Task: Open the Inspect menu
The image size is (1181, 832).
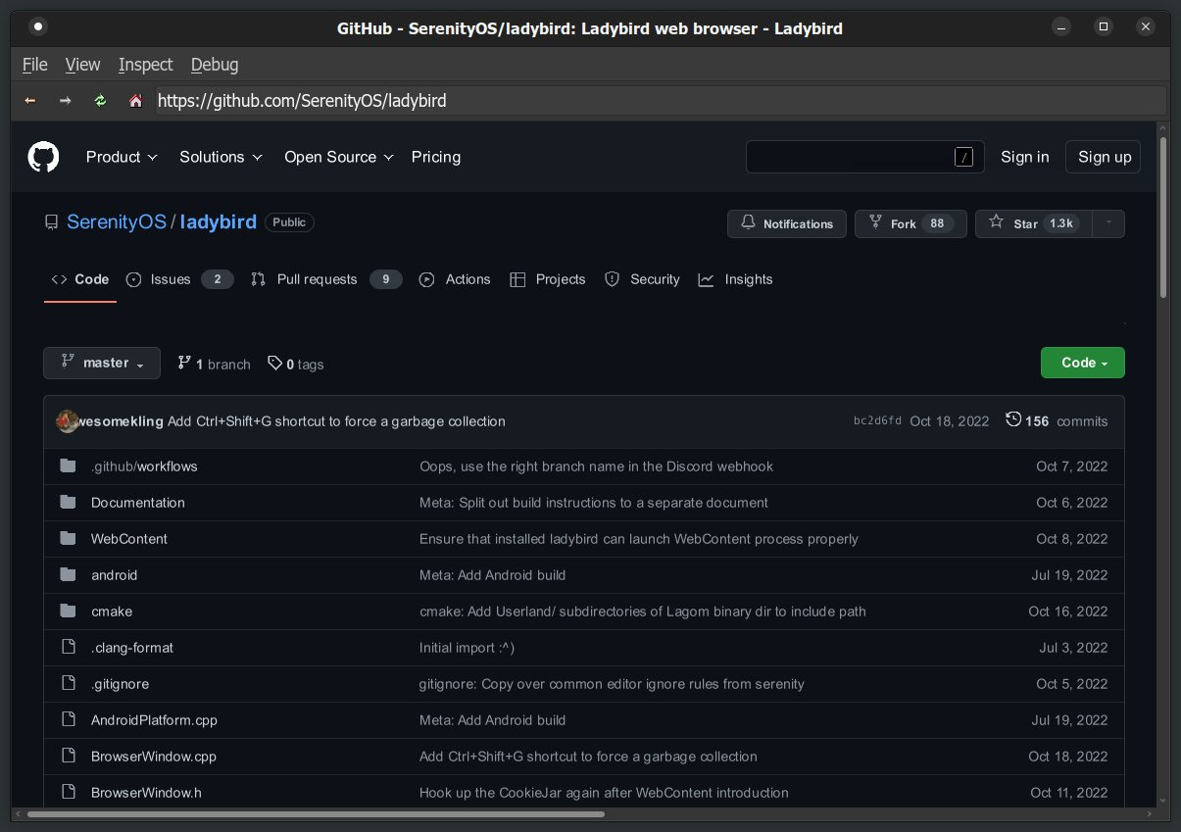Action: tap(145, 65)
